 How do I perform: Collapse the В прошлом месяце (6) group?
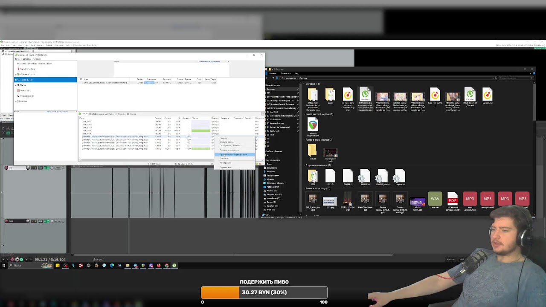(305, 165)
